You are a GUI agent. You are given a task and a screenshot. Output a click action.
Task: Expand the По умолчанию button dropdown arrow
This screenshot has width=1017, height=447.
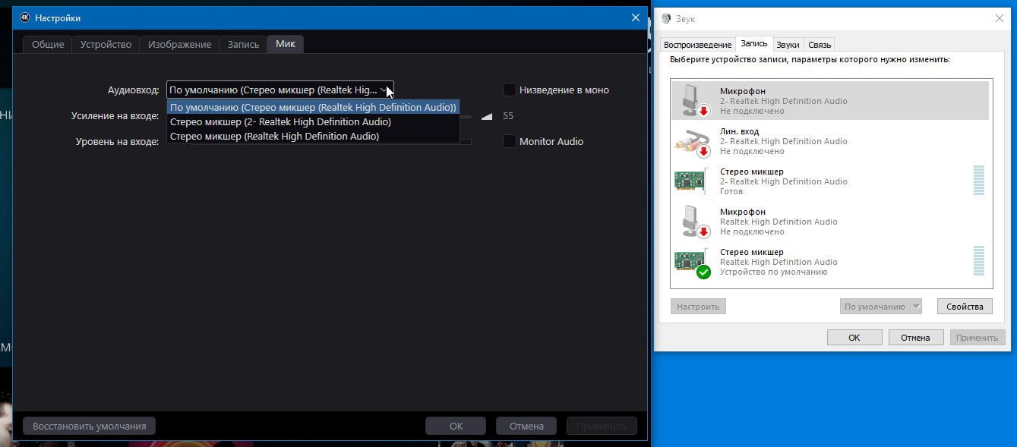(916, 307)
